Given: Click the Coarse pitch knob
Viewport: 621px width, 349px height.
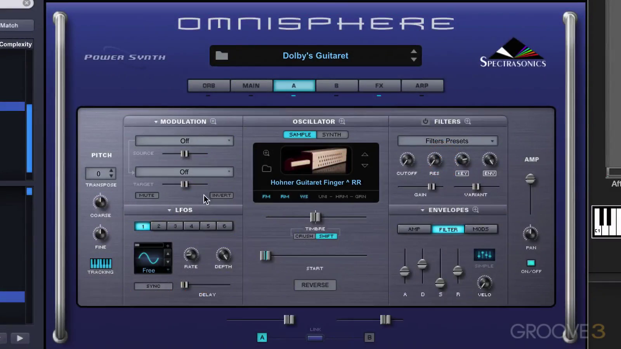Looking at the screenshot, I should tap(101, 202).
